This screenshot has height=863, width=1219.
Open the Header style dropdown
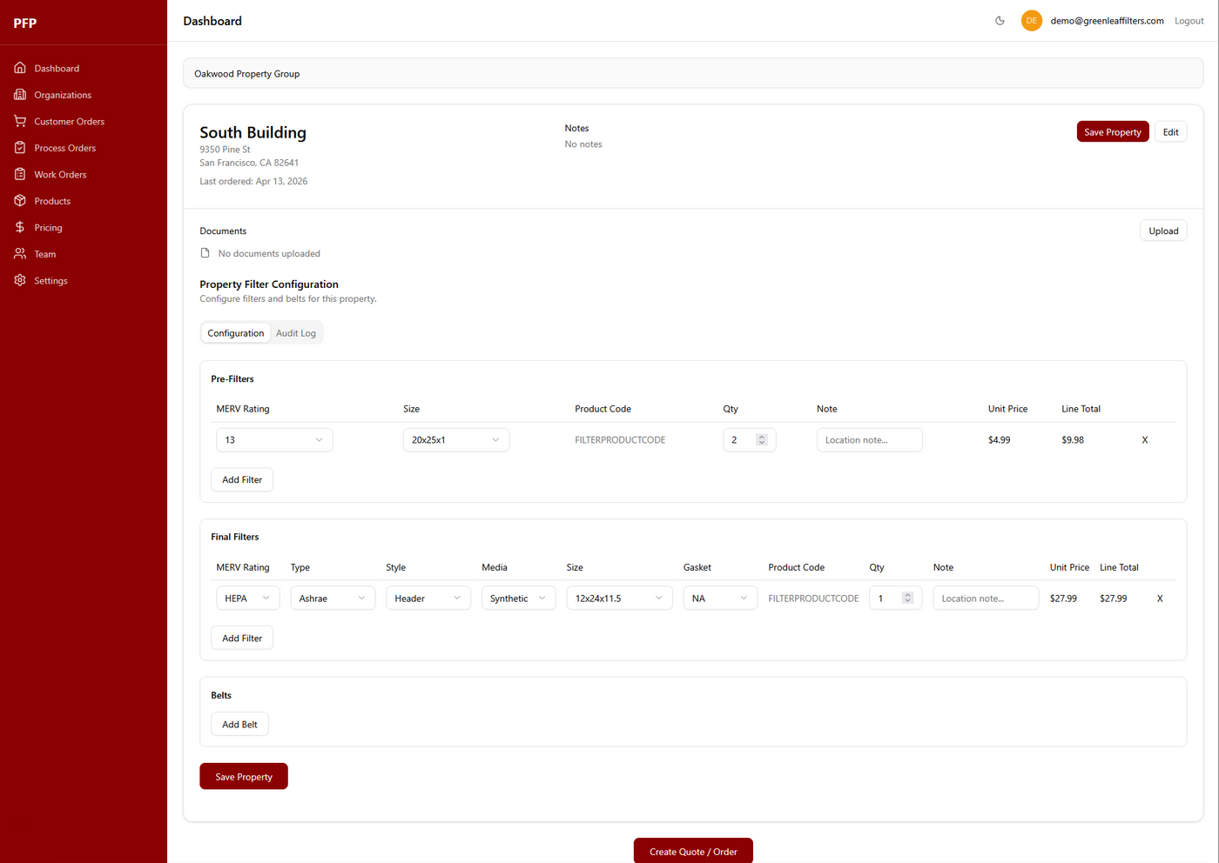tap(428, 599)
